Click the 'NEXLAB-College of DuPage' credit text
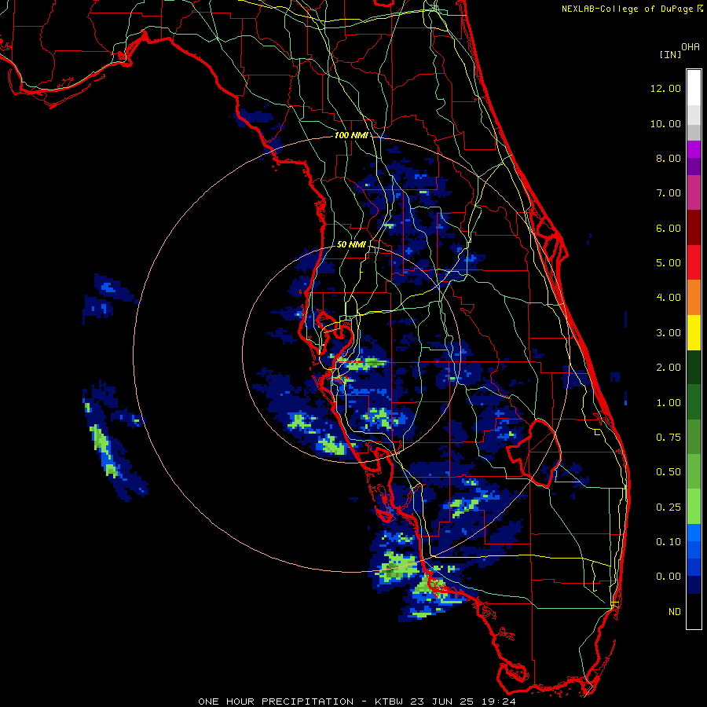 click(x=628, y=9)
